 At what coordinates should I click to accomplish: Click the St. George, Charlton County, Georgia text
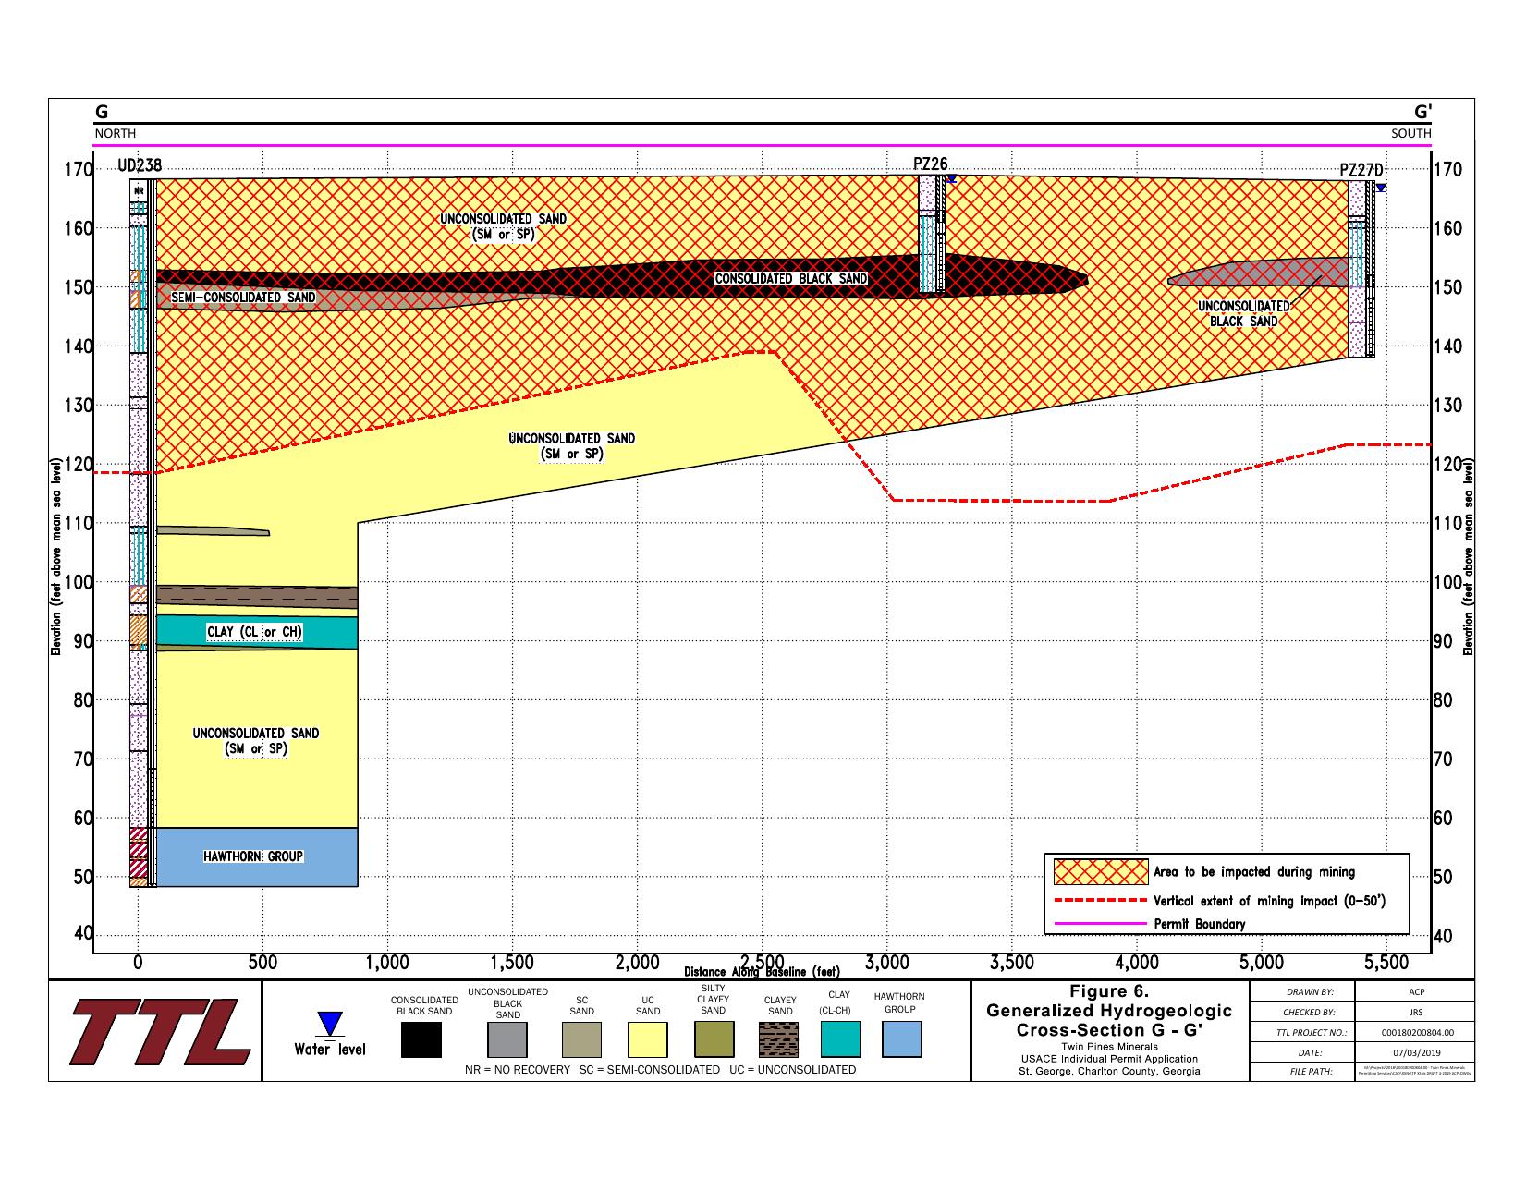1109,1071
